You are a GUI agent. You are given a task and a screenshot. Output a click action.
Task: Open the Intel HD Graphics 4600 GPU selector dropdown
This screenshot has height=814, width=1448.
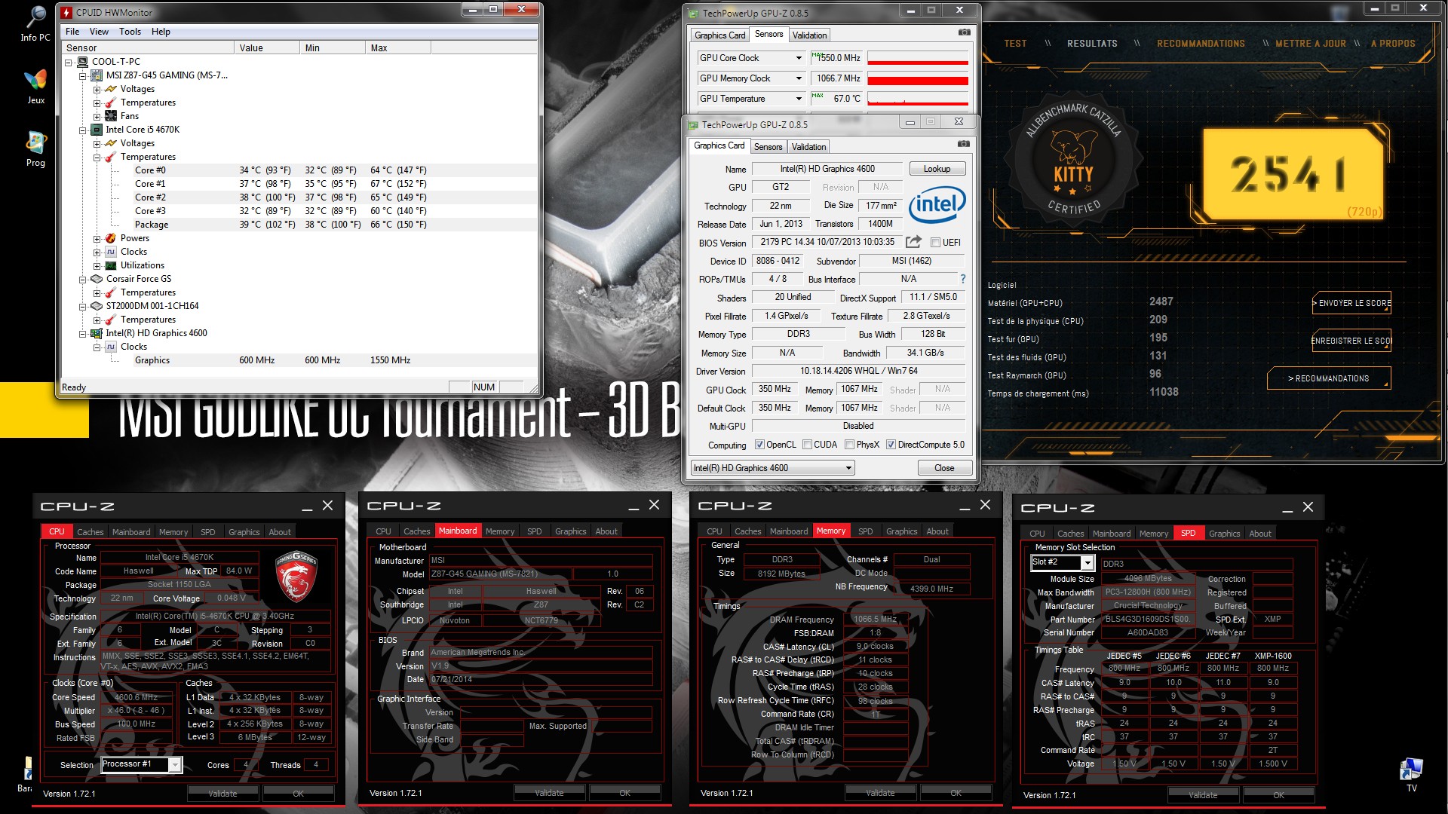click(x=772, y=468)
